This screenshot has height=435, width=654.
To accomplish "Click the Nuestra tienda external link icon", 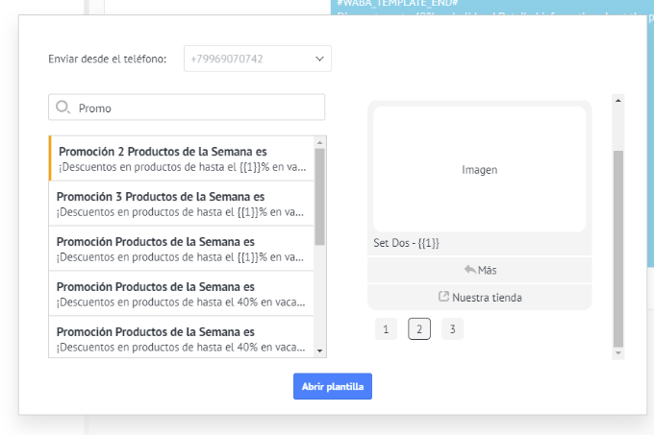I will click(443, 297).
